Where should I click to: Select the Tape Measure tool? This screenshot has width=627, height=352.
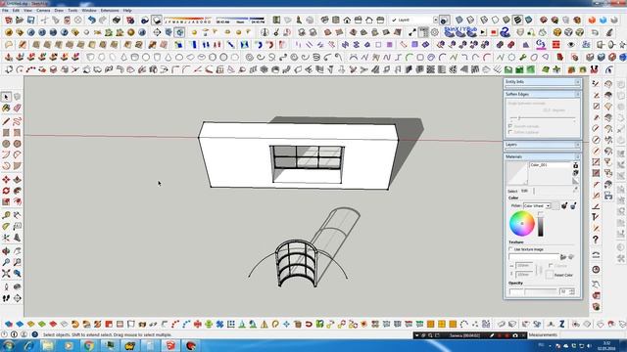tap(6, 215)
